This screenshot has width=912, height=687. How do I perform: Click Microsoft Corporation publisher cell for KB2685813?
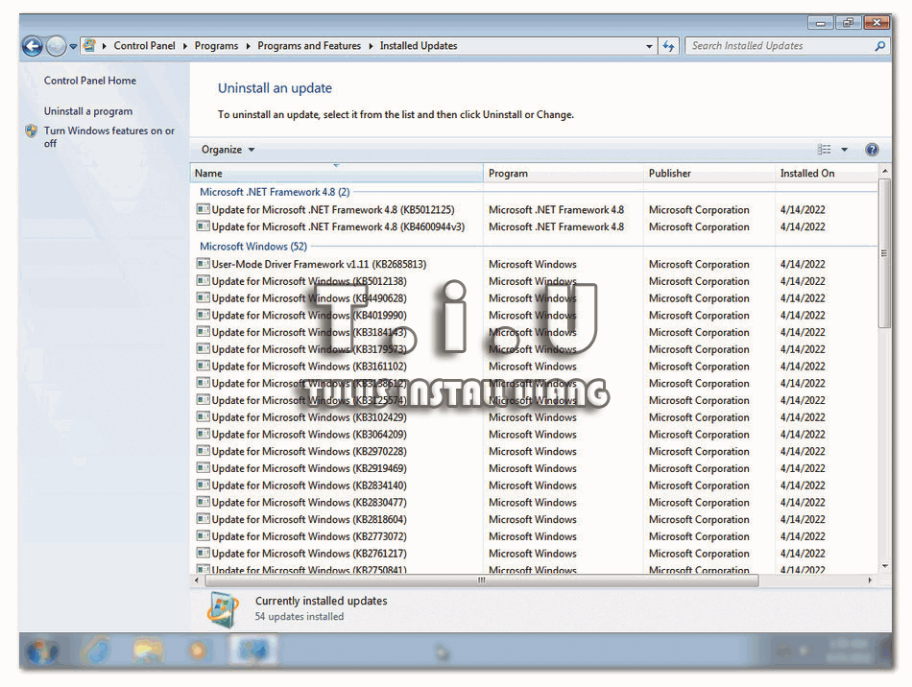(699, 265)
